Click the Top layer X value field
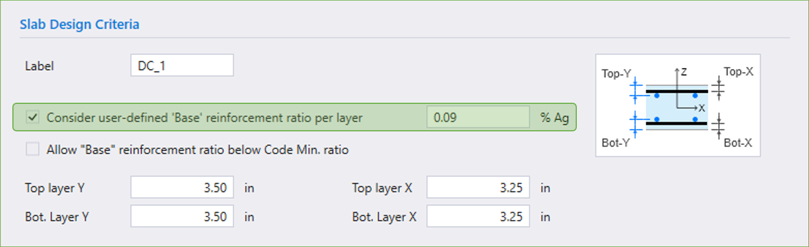This screenshot has width=809, height=247. (478, 187)
